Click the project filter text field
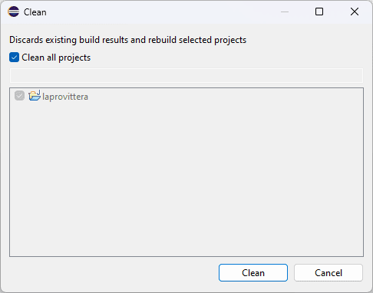The image size is (373, 293). 186,75
